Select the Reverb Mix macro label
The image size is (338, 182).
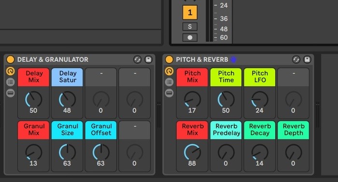click(x=192, y=130)
